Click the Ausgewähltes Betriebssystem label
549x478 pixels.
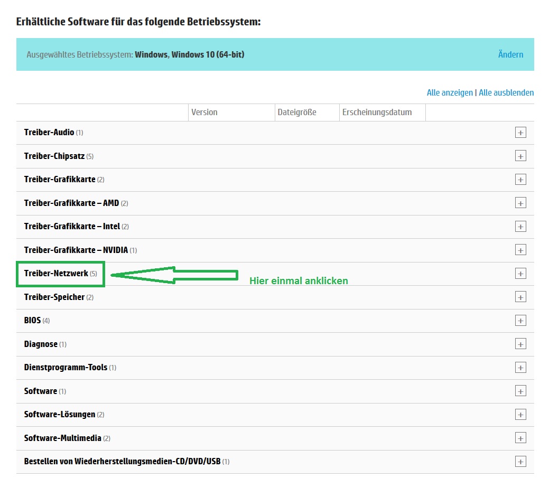coord(80,54)
